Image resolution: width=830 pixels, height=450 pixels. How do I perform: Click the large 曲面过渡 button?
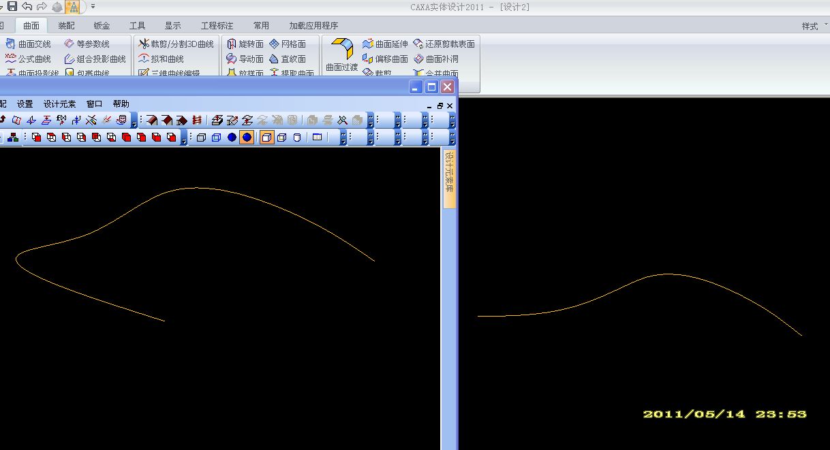(341, 55)
